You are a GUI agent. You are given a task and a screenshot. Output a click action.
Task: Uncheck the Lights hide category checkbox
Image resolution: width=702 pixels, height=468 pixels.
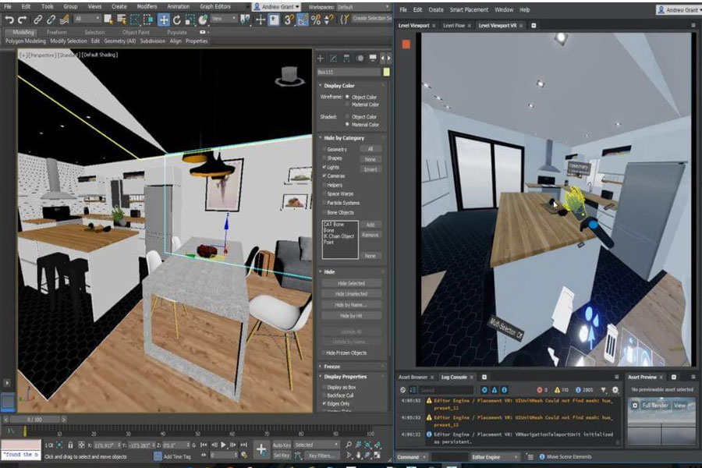(324, 167)
